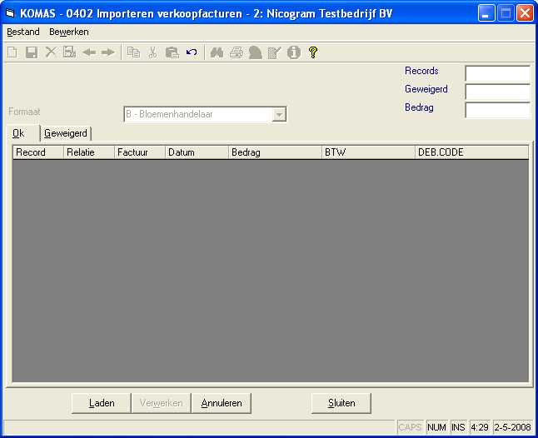Click the notepad with pencil icon

[275, 52]
